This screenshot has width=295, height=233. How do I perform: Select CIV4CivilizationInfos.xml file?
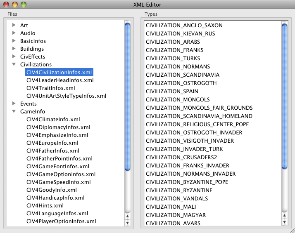pyautogui.click(x=59, y=72)
